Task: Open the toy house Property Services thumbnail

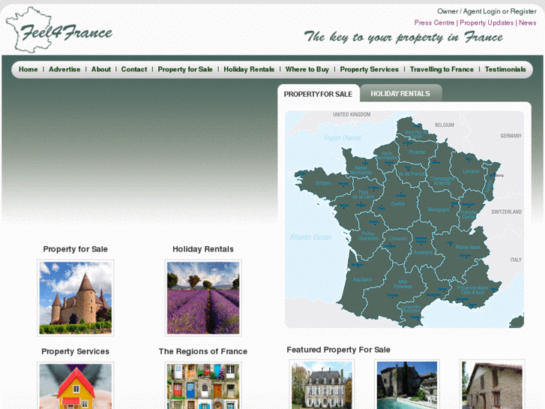Action: click(x=76, y=386)
